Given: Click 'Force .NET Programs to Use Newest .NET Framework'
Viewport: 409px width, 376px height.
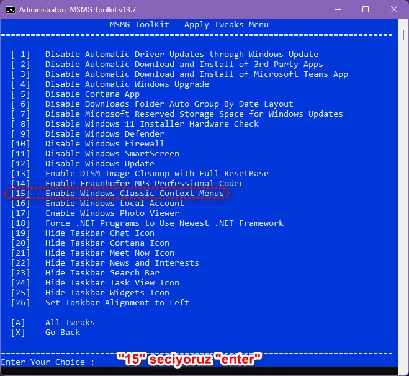Looking at the screenshot, I should click(164, 223).
